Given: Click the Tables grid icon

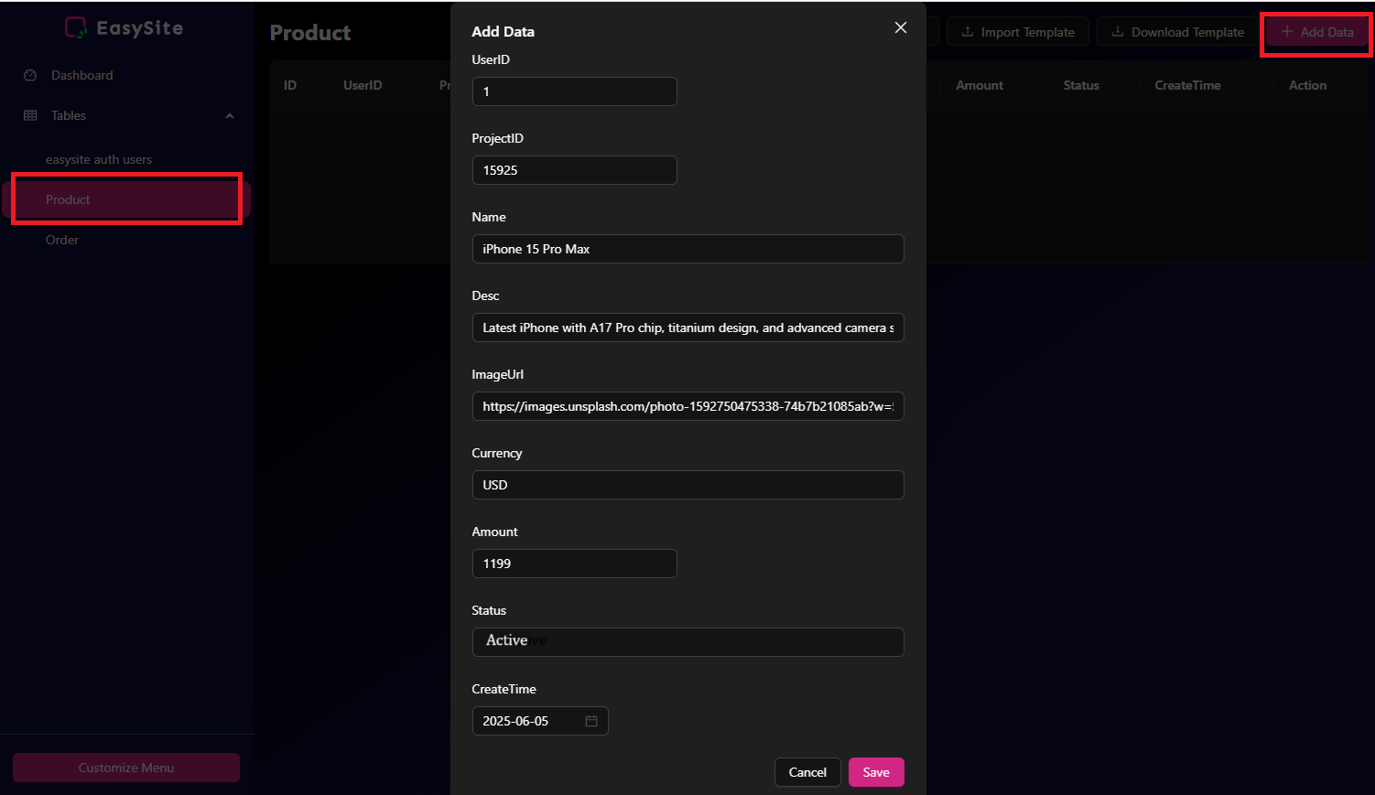Looking at the screenshot, I should click(x=30, y=115).
